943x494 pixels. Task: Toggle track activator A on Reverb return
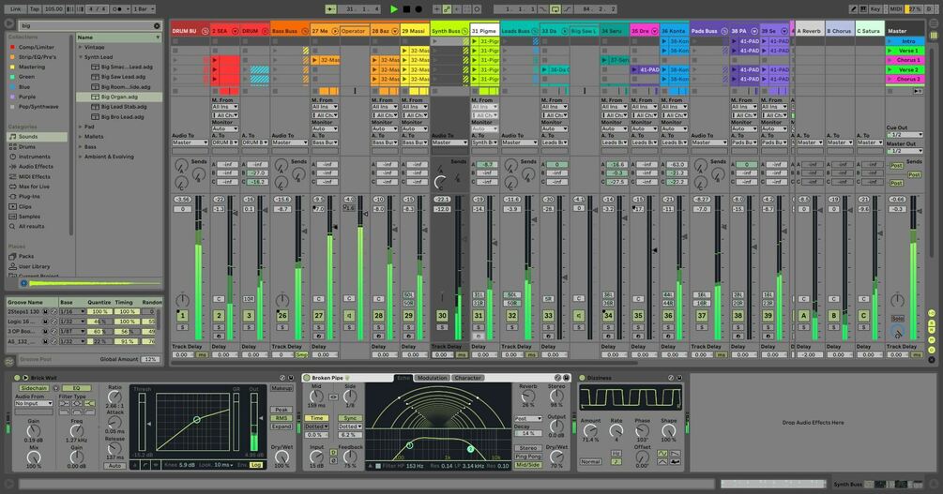point(803,316)
